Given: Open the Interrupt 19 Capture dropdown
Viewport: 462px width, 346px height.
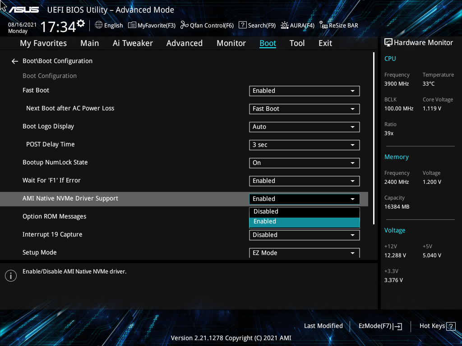Looking at the screenshot, I should [305, 235].
